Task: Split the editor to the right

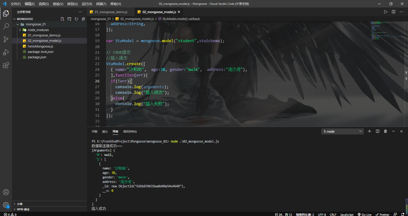Action: [393, 12]
